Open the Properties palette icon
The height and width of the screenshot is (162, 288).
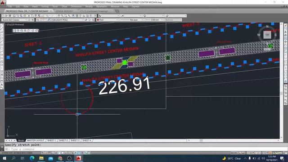point(73,16)
